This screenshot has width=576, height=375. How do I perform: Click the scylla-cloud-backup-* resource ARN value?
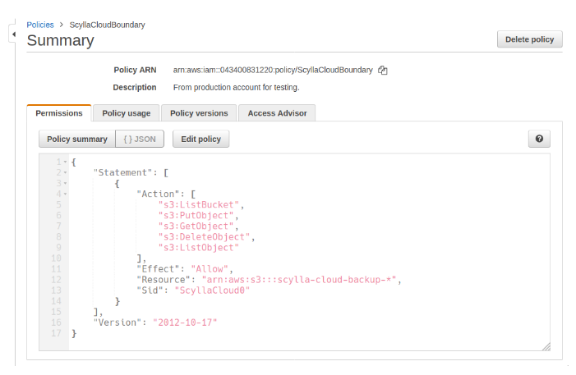(298, 280)
